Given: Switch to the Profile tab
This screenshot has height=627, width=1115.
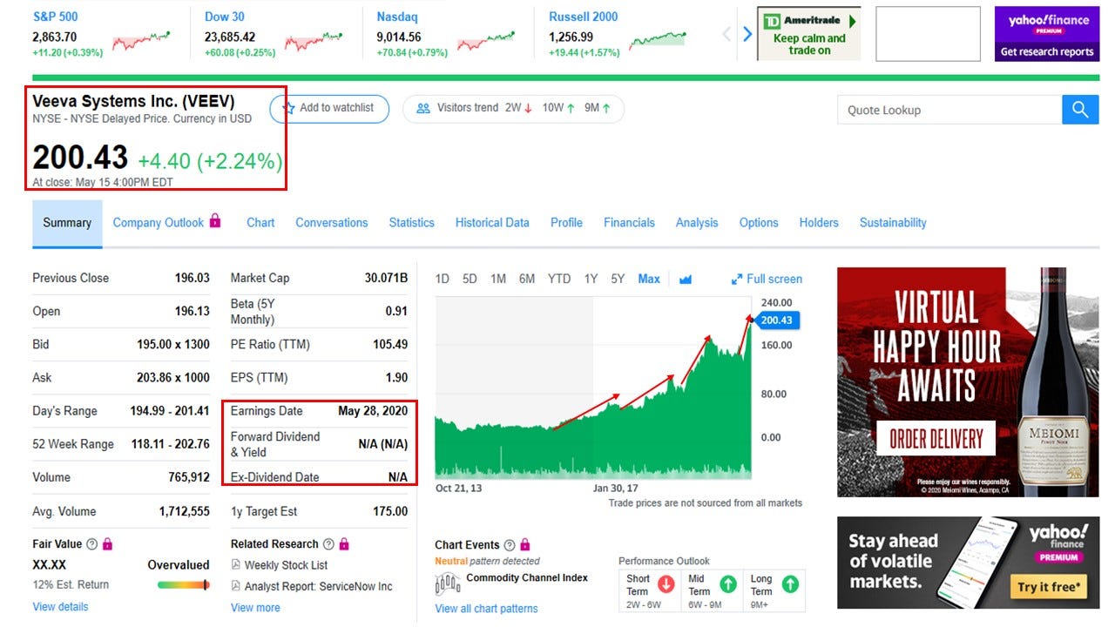Looking at the screenshot, I should click(566, 223).
